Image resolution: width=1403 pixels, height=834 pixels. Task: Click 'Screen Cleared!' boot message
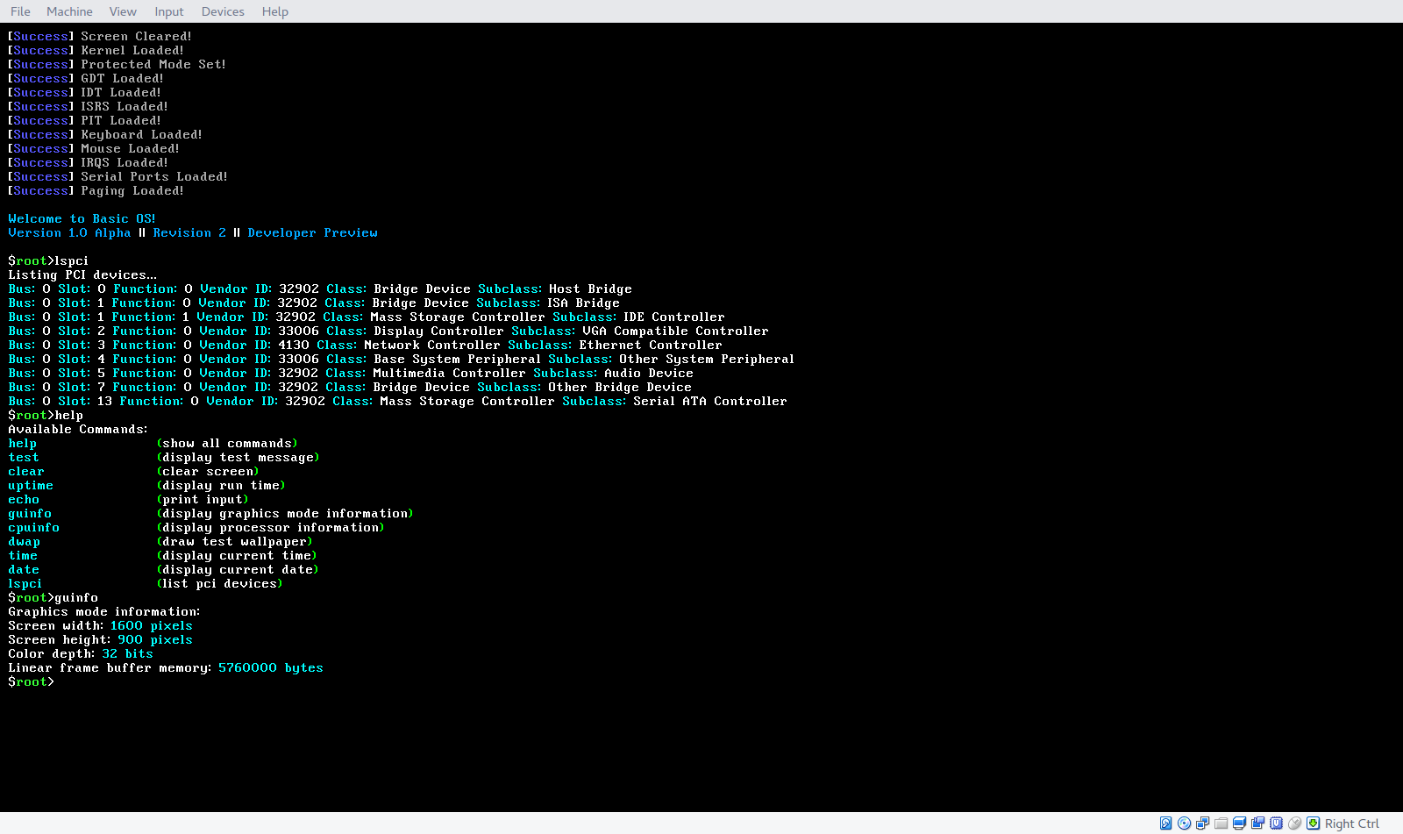click(x=136, y=36)
